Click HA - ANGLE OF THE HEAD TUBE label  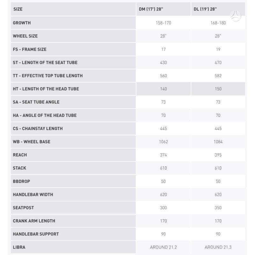point(45,115)
